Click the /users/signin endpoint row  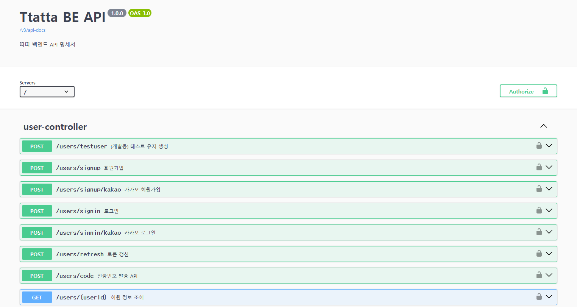(265, 211)
